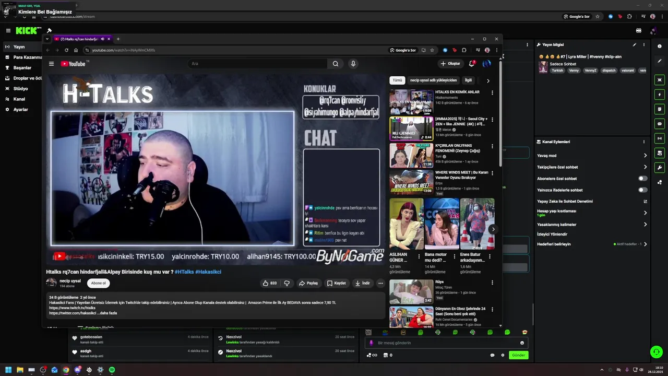The width and height of the screenshot is (668, 376).
Task: Toggle Yalnızca ifadelerle sohbet switch
Action: (643, 190)
